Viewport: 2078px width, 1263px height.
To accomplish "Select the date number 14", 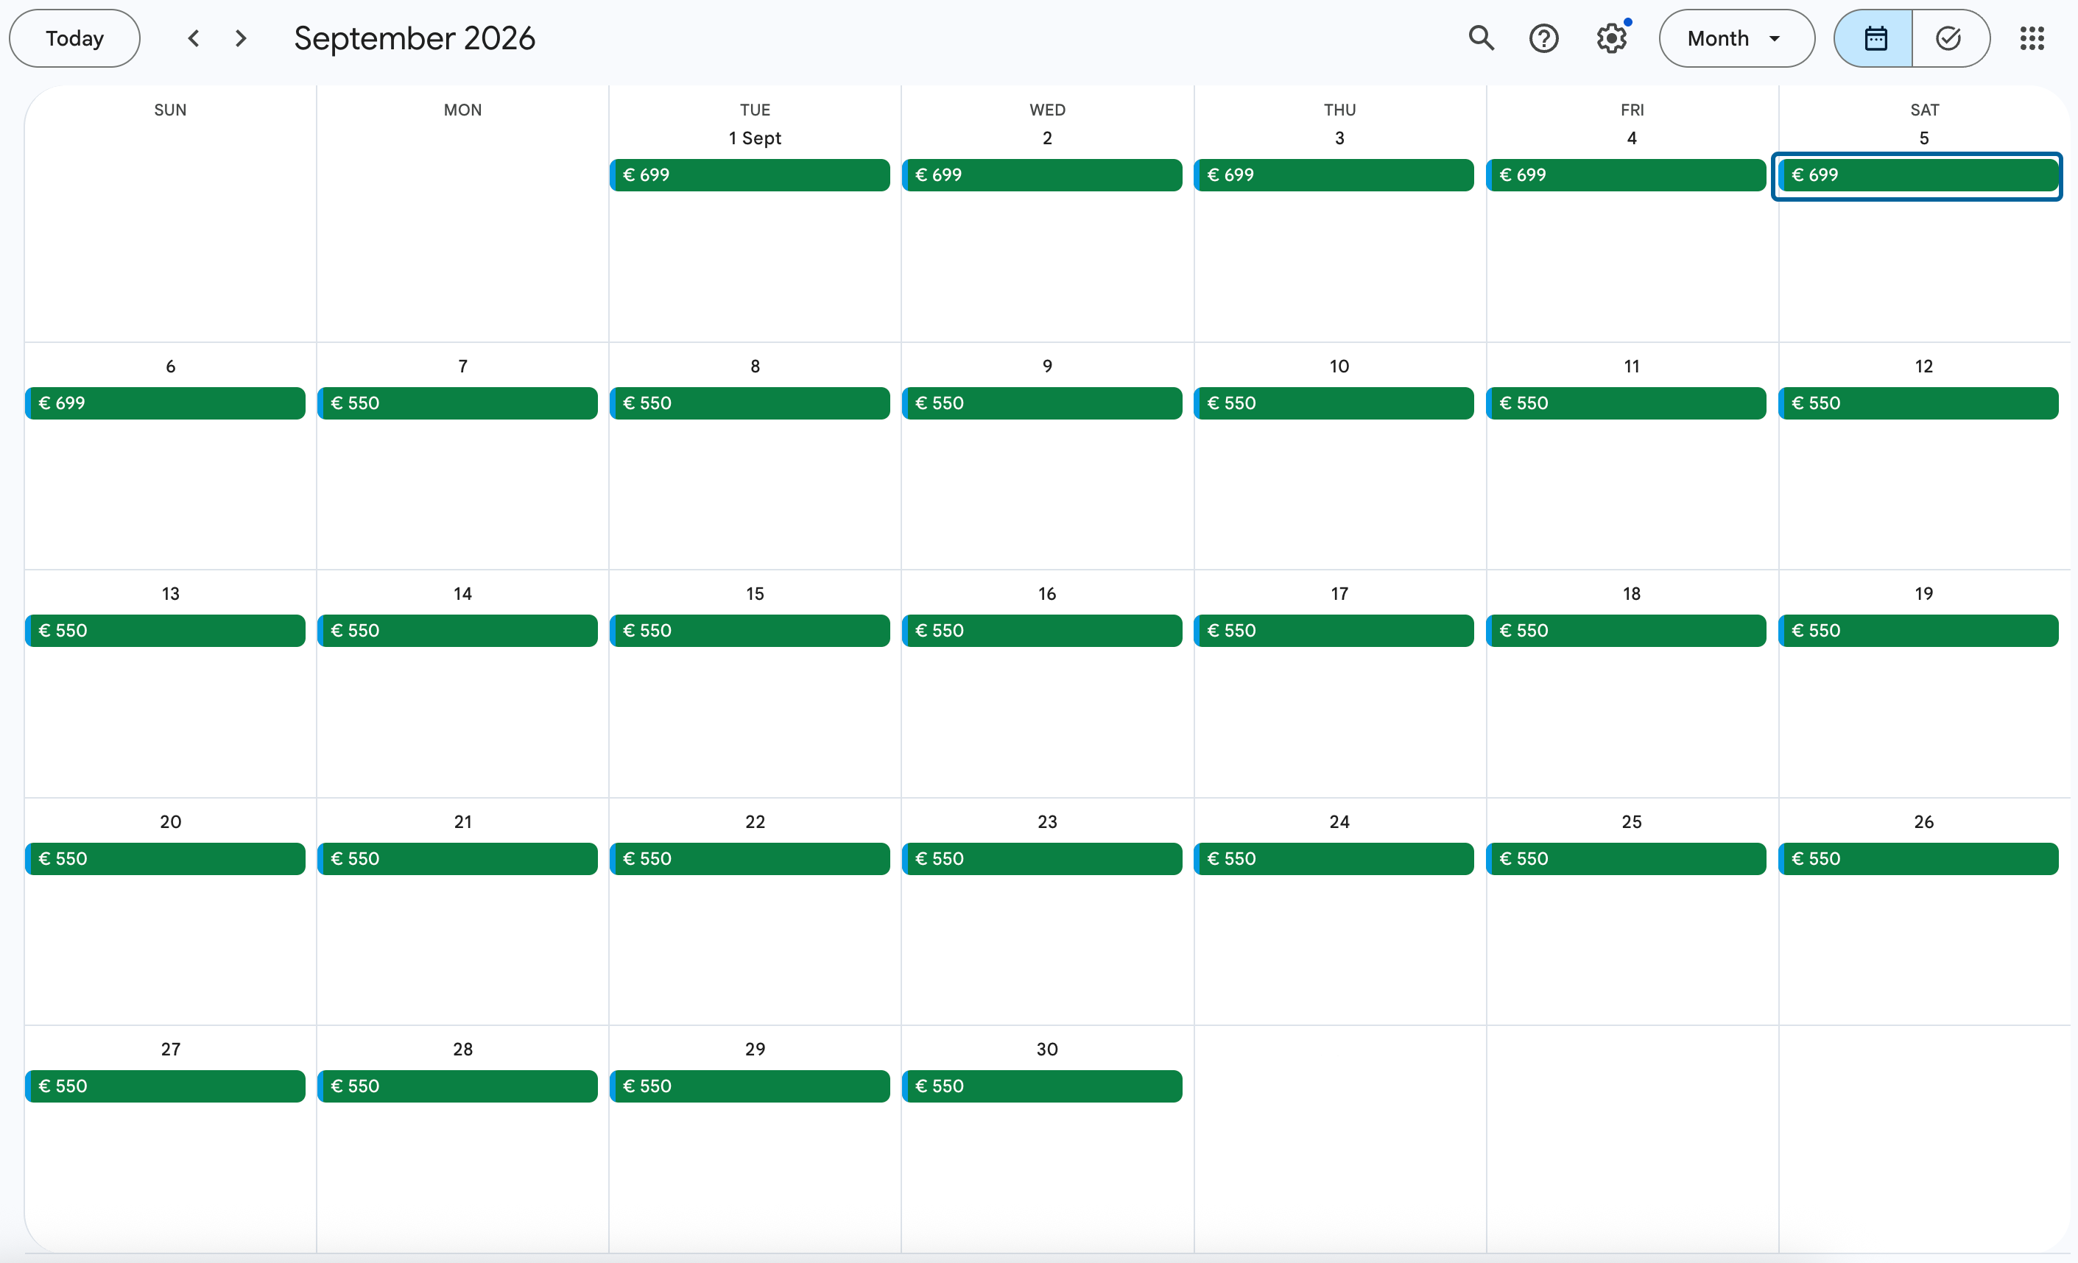I will coord(462,593).
